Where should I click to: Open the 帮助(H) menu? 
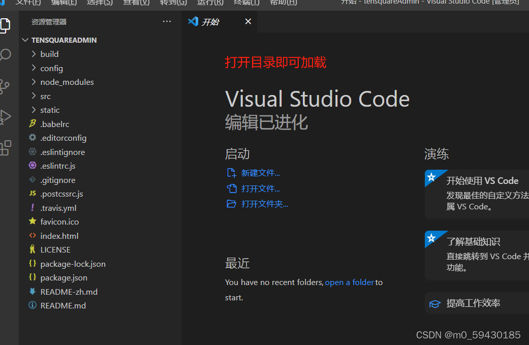284,3
